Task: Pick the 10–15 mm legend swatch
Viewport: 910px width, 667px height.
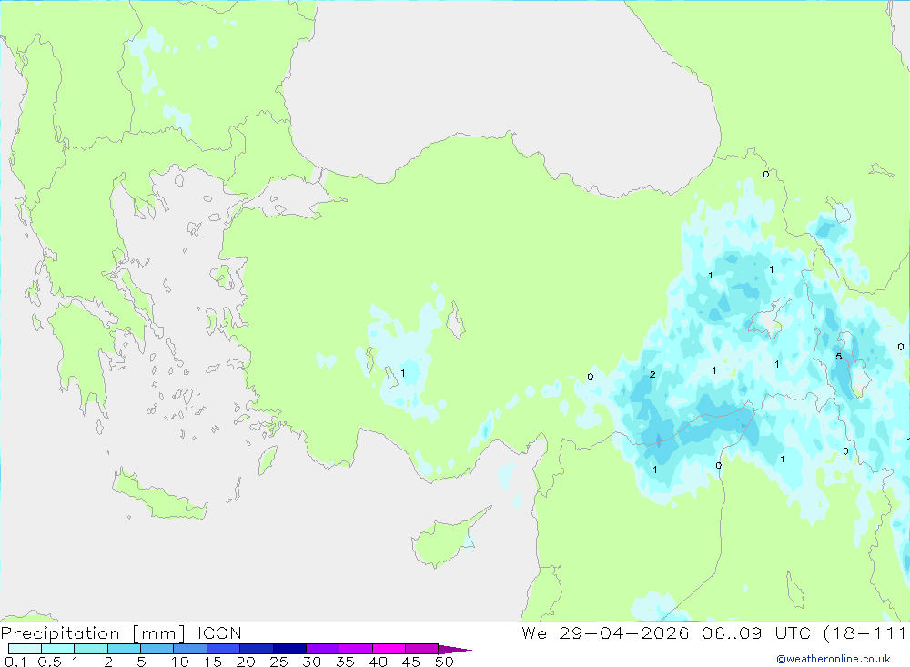Action: point(190,649)
